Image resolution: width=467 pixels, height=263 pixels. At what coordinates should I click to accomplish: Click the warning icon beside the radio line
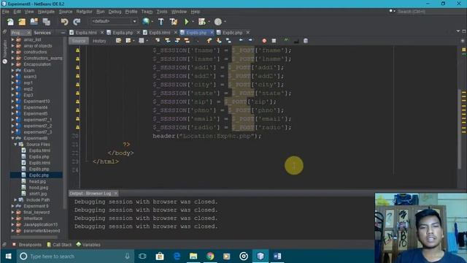pos(78,127)
